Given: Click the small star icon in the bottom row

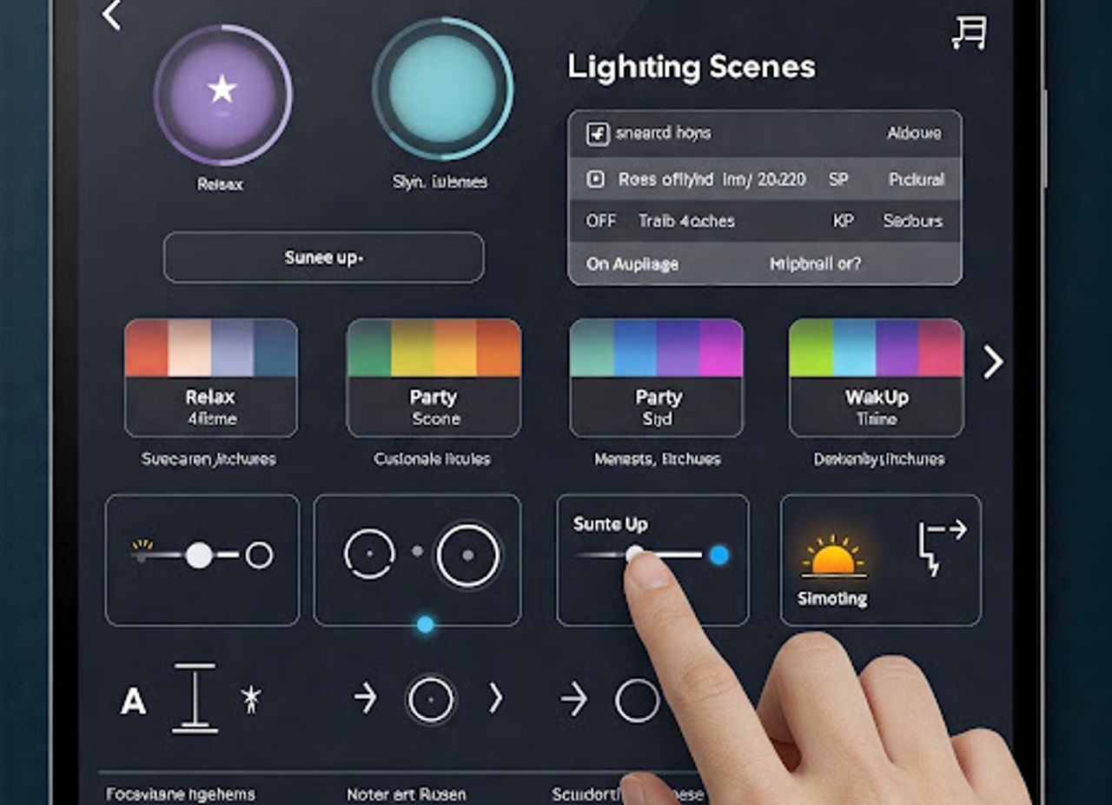Looking at the screenshot, I should 251,699.
